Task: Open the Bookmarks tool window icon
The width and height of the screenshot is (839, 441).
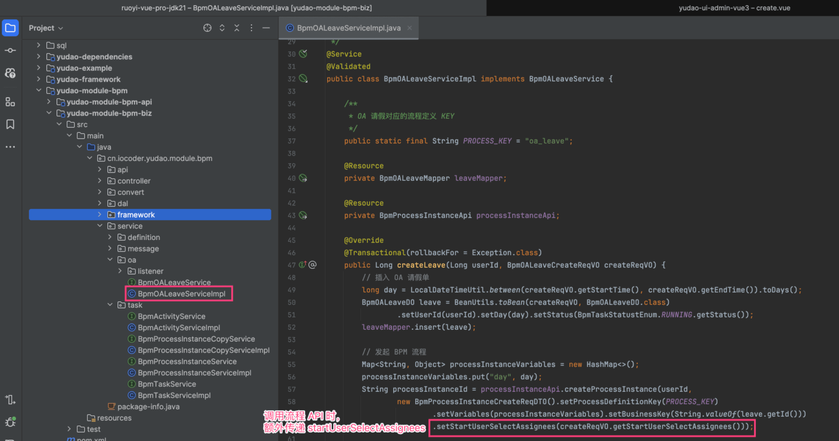Action: (x=10, y=124)
